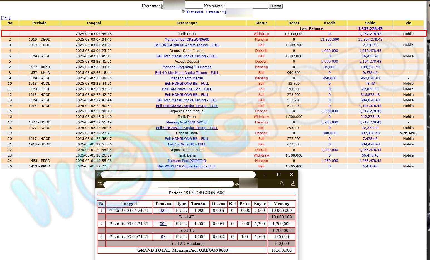This screenshot has height=260, width=430.
Task: Click Menang King Kong 4D Games link
Action: click(187, 67)
